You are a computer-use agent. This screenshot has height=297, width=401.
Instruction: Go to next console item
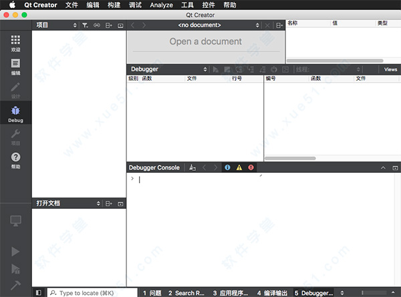pyautogui.click(x=215, y=168)
